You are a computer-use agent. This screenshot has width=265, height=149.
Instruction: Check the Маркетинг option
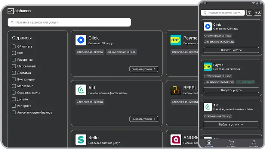(x=14, y=86)
